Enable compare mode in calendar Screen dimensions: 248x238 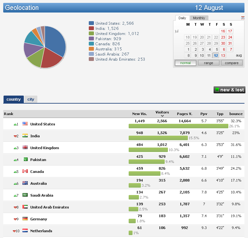pyautogui.click(x=232, y=63)
